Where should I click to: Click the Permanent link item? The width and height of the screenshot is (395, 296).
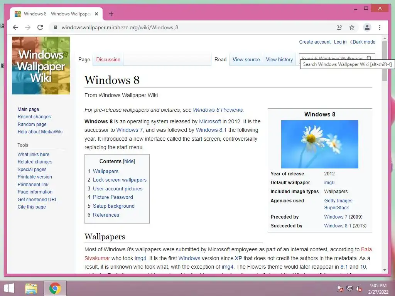click(33, 184)
